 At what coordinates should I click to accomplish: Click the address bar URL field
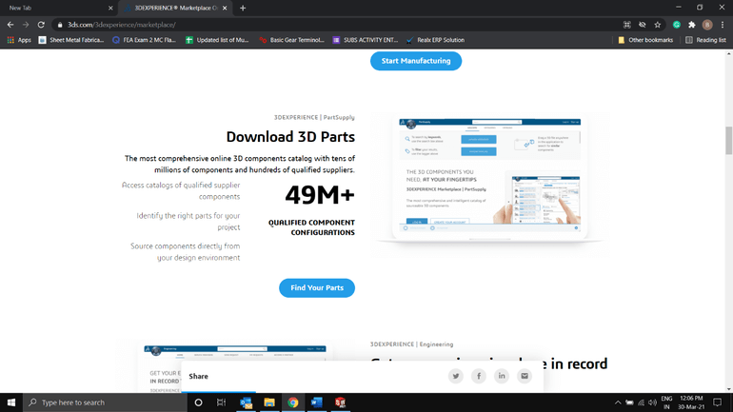337,25
